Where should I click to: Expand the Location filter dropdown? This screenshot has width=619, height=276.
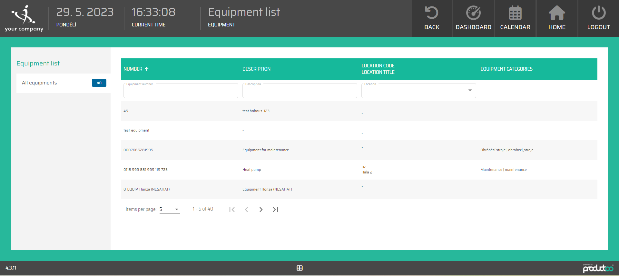coord(470,90)
